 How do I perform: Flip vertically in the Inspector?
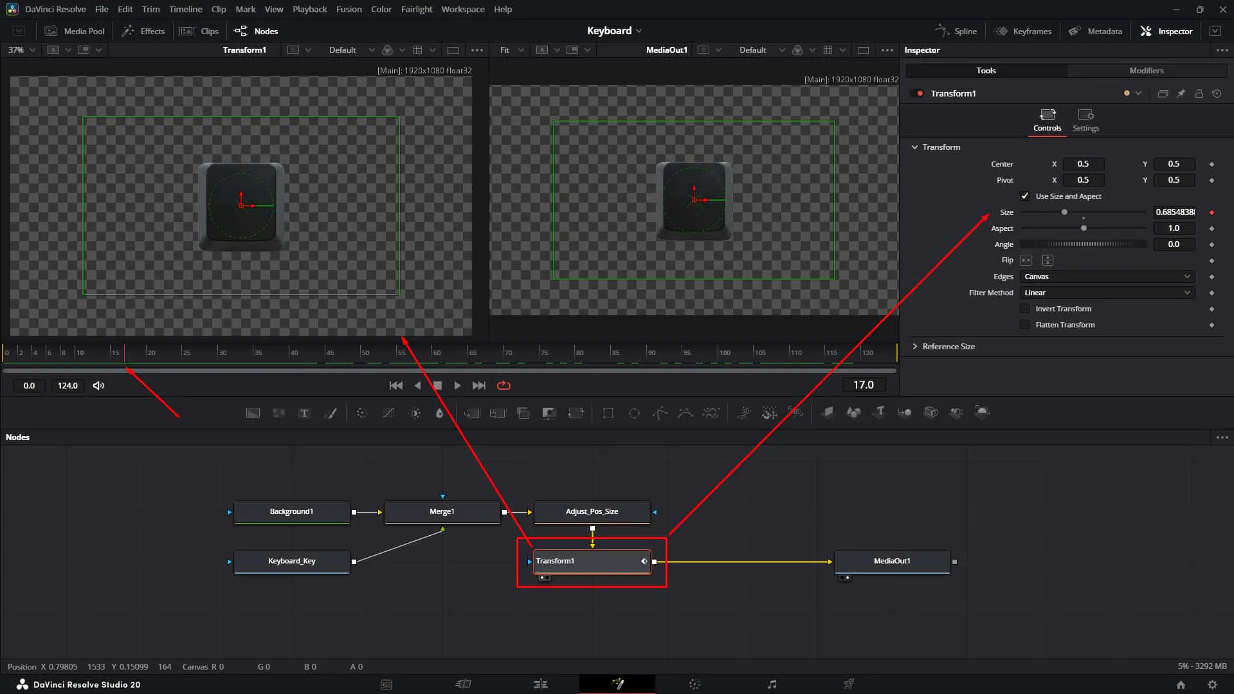click(x=1048, y=260)
